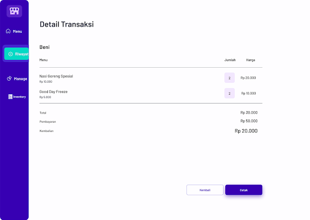310x220 pixels.
Task: Select the Riwayat sidebar label
Action: tap(21, 54)
